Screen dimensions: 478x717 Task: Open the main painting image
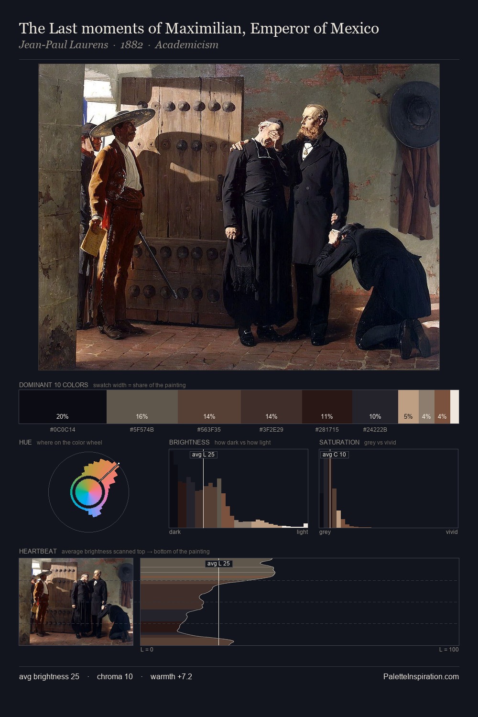239,217
